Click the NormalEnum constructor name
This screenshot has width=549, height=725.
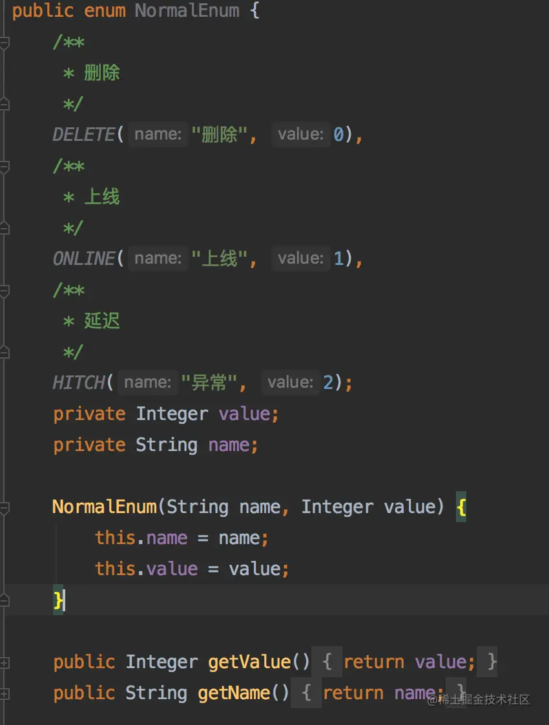105,507
